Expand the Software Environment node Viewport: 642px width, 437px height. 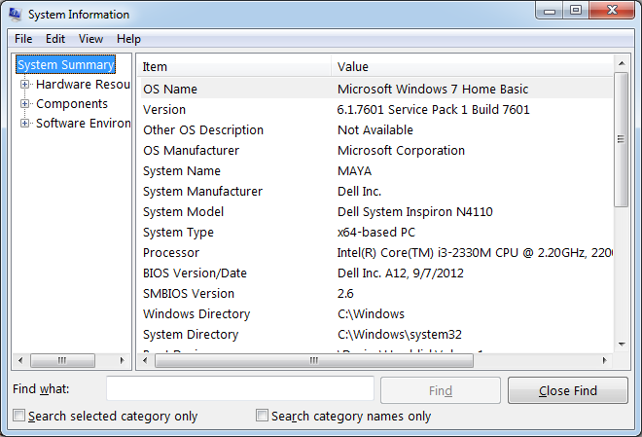pyautogui.click(x=25, y=124)
